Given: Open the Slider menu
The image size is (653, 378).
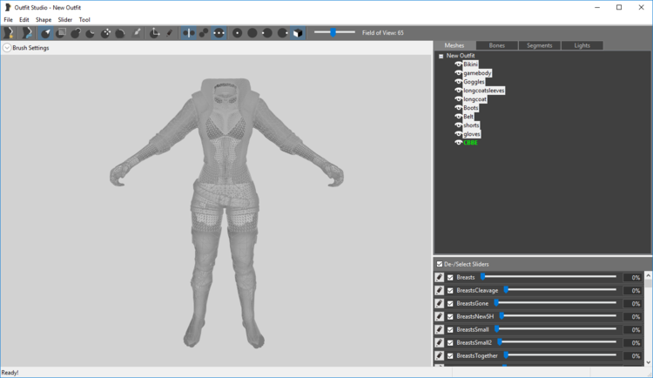Looking at the screenshot, I should (65, 19).
